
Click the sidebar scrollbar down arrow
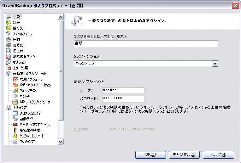(60, 142)
